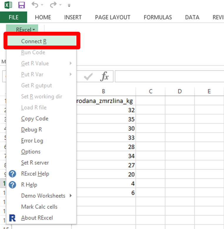Click the formula bar Enter checkmark

click(x=88, y=76)
